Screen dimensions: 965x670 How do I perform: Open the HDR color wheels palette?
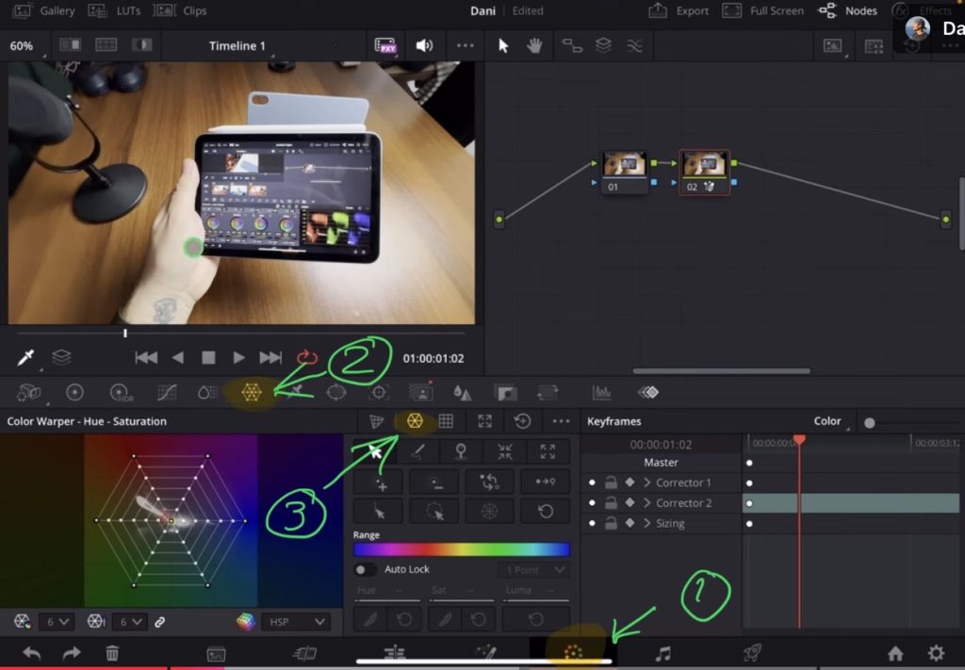click(x=121, y=393)
